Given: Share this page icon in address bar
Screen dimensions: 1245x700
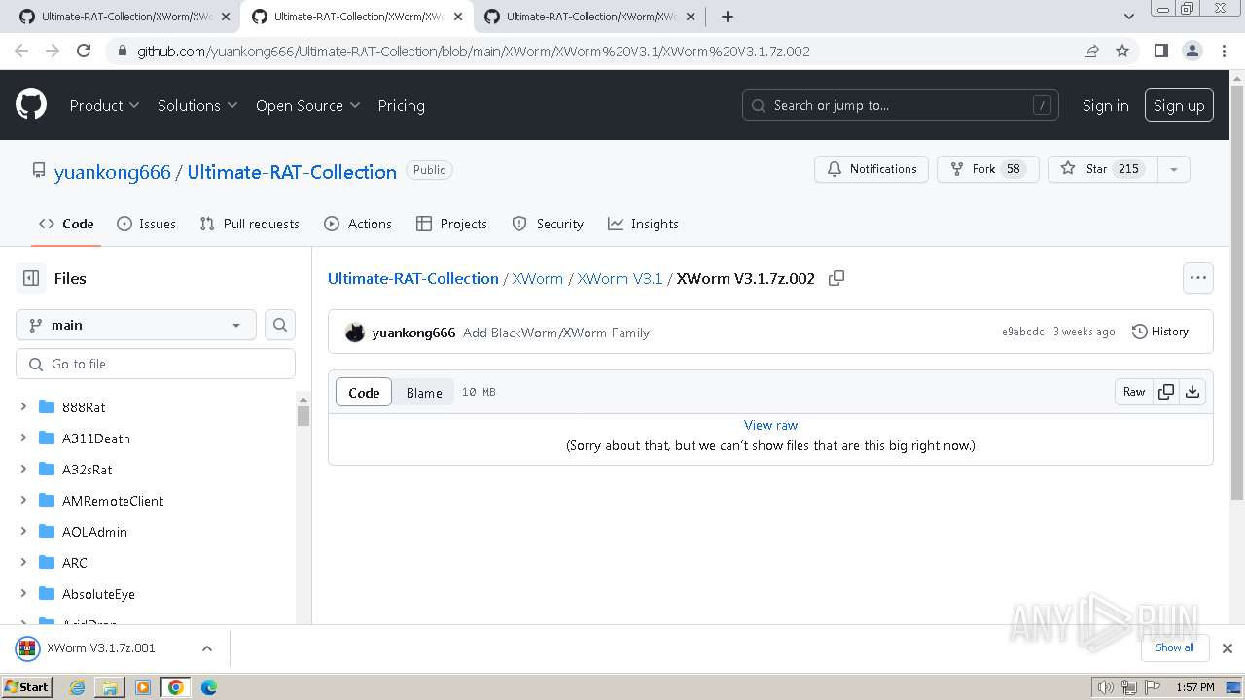Looking at the screenshot, I should pos(1091,51).
